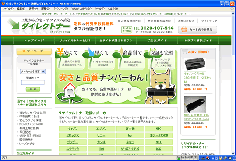Screen dimensions: 236x161
Task: Select the 富士通 maker link
Action: click(x=130, y=129)
